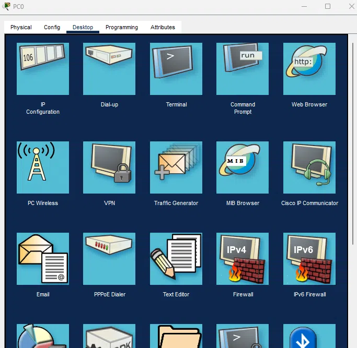
Task: Click the desktop panel vertical scrollbar
Action: click(x=353, y=143)
